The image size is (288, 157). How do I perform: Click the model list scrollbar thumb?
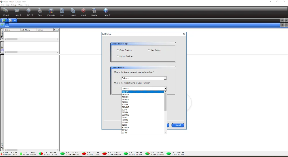[165, 102]
